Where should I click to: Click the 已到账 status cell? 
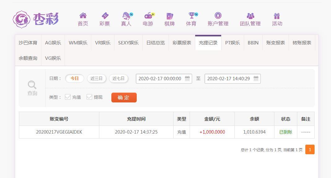[286, 132]
